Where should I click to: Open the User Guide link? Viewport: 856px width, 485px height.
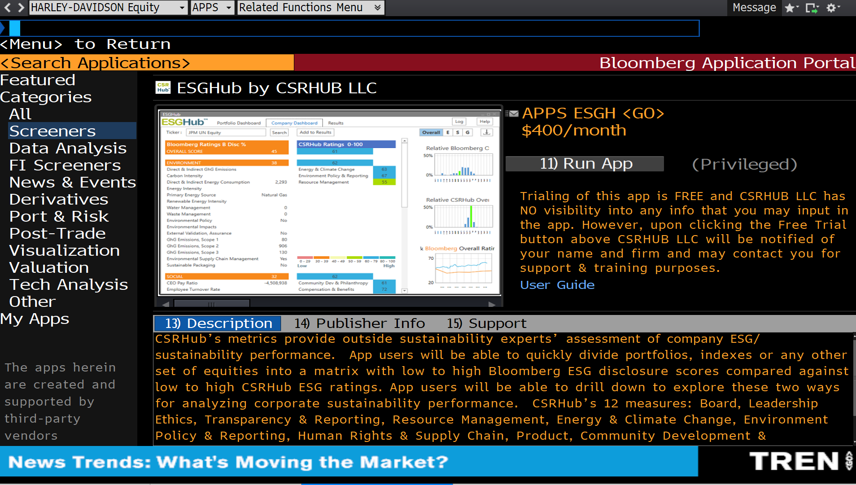click(x=557, y=284)
